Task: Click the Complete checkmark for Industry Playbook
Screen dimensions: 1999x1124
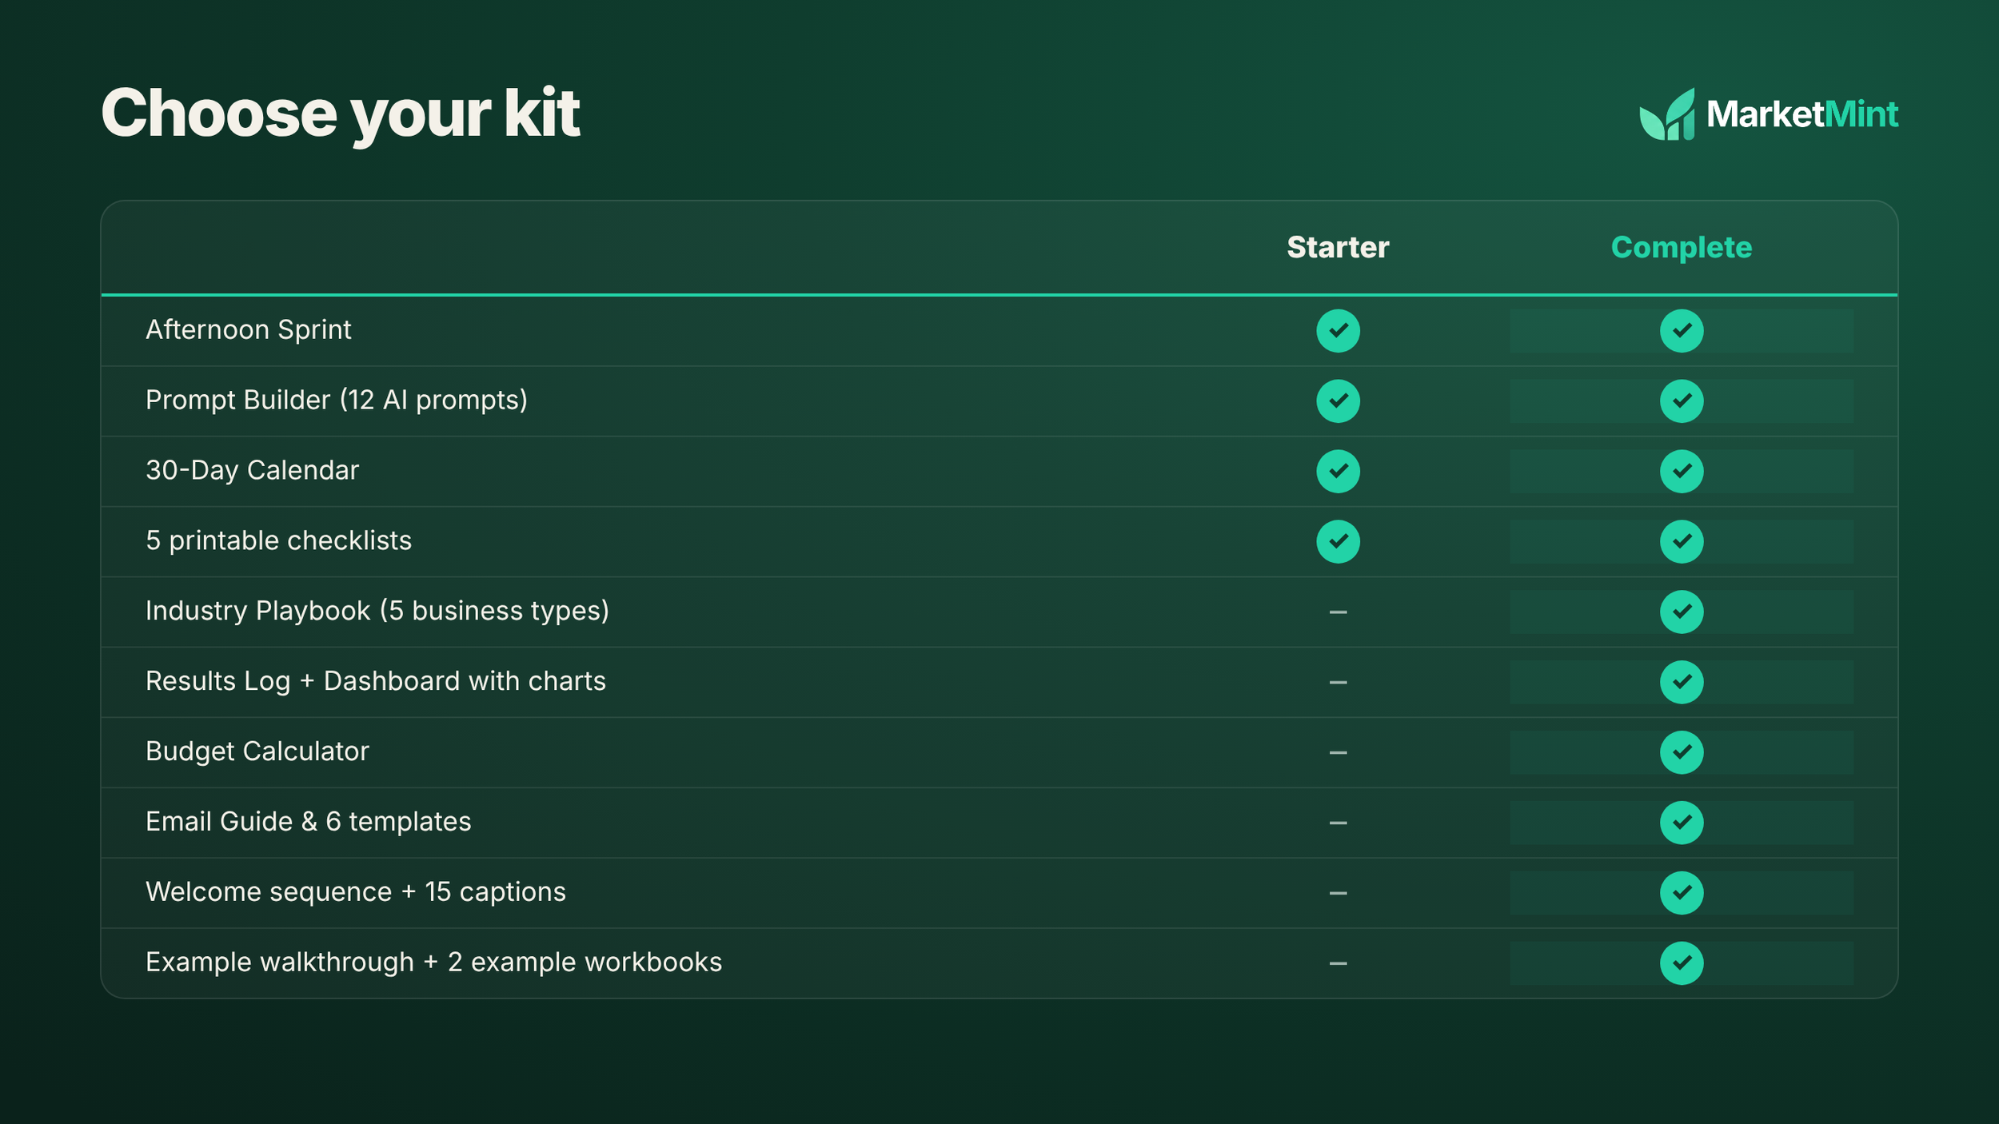Action: click(1682, 612)
